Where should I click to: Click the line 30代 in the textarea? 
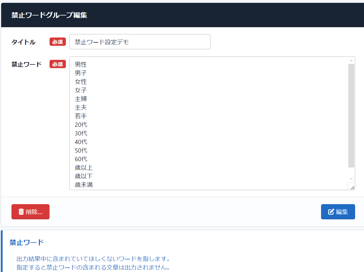click(81, 133)
